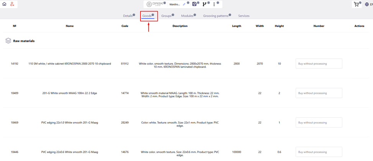
Task: Open the three-dot more options menu
Action: point(214,5)
